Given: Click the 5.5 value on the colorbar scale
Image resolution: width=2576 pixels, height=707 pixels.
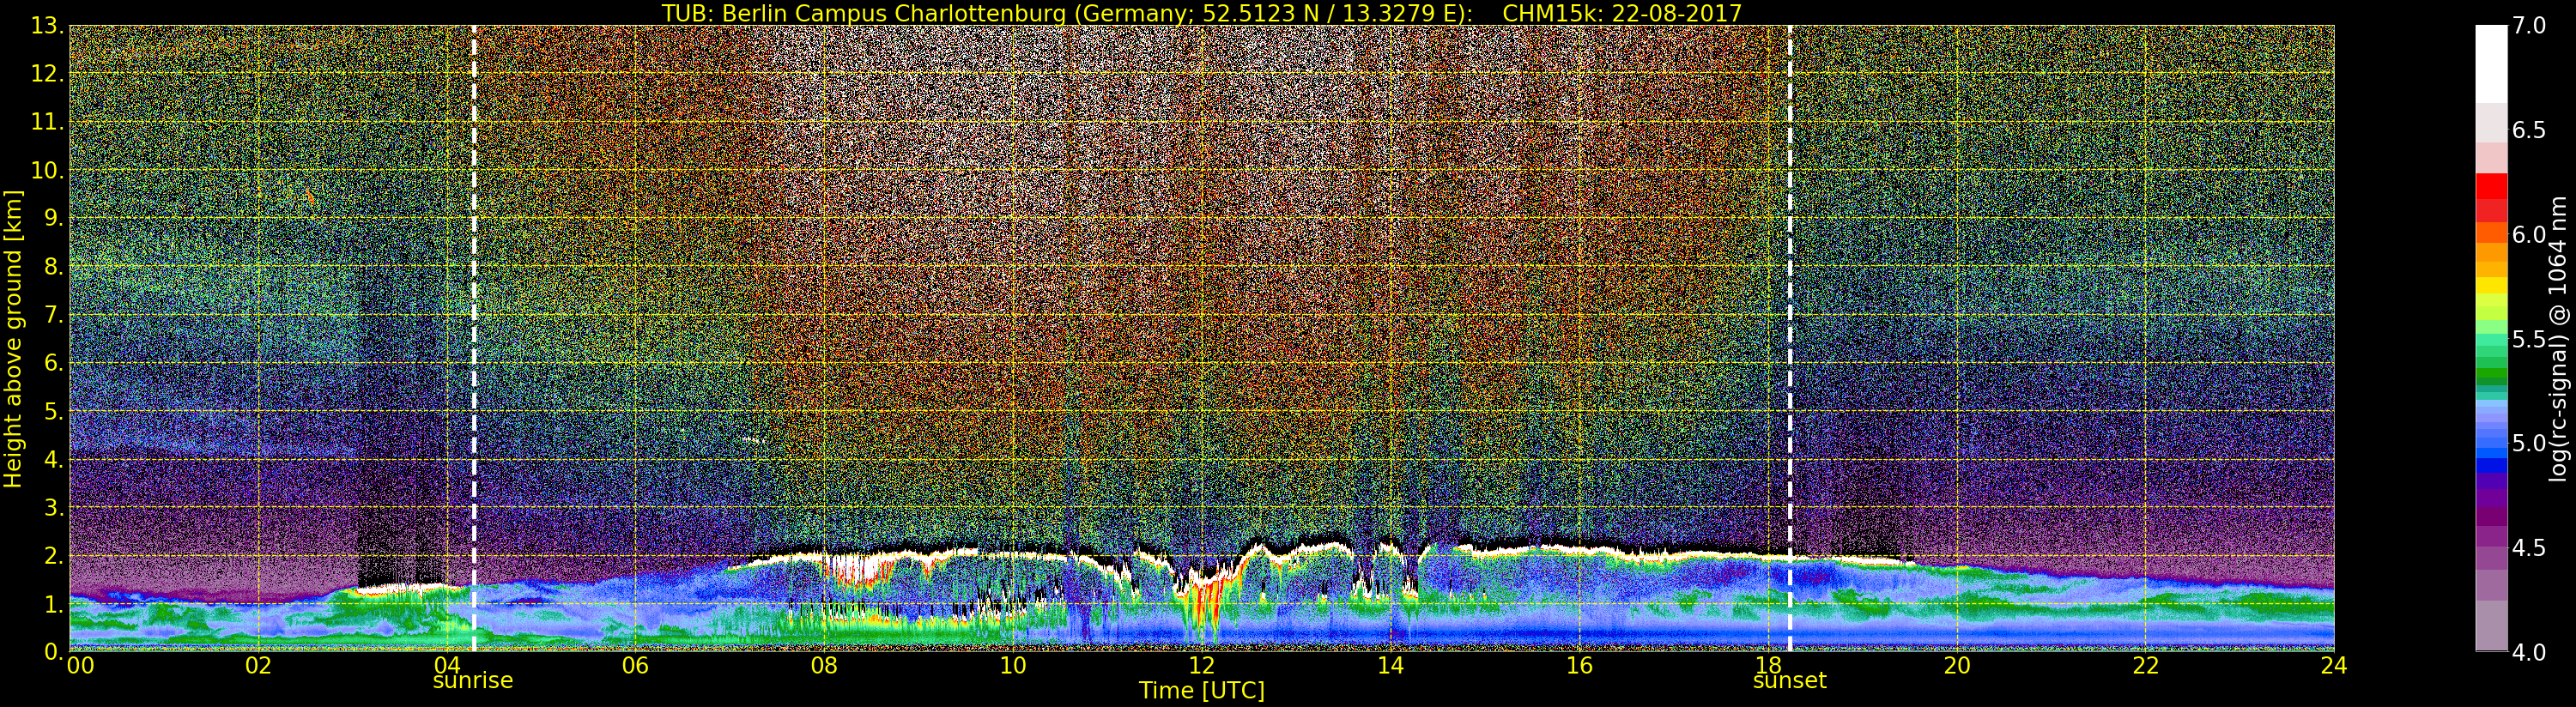Looking at the screenshot, I should 2529,339.
